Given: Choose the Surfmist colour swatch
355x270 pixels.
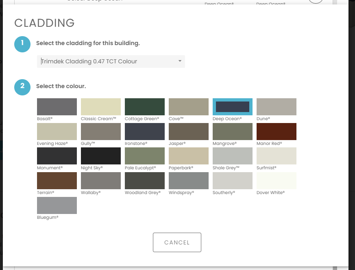Looking at the screenshot, I should [x=277, y=156].
